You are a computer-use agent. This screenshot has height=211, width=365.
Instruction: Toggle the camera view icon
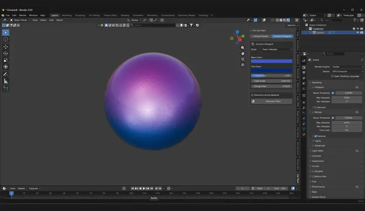tap(243, 59)
